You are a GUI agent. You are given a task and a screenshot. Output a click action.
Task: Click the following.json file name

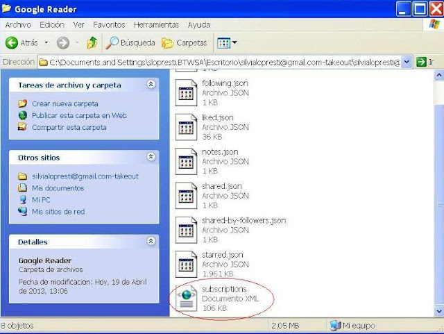[225, 83]
